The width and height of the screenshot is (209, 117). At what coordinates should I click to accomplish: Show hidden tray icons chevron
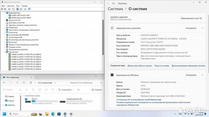pyautogui.click(x=175, y=114)
